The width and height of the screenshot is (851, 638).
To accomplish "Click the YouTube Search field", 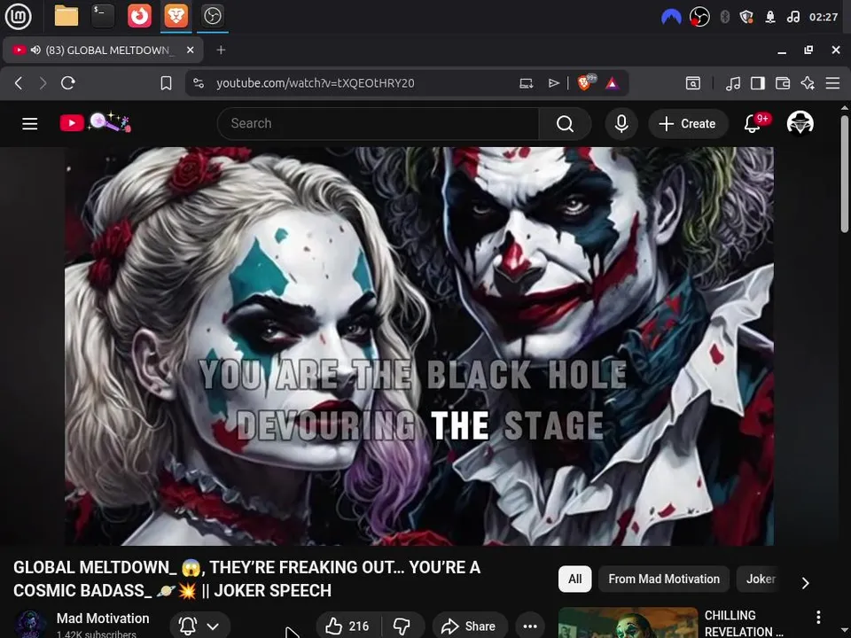I will point(379,124).
